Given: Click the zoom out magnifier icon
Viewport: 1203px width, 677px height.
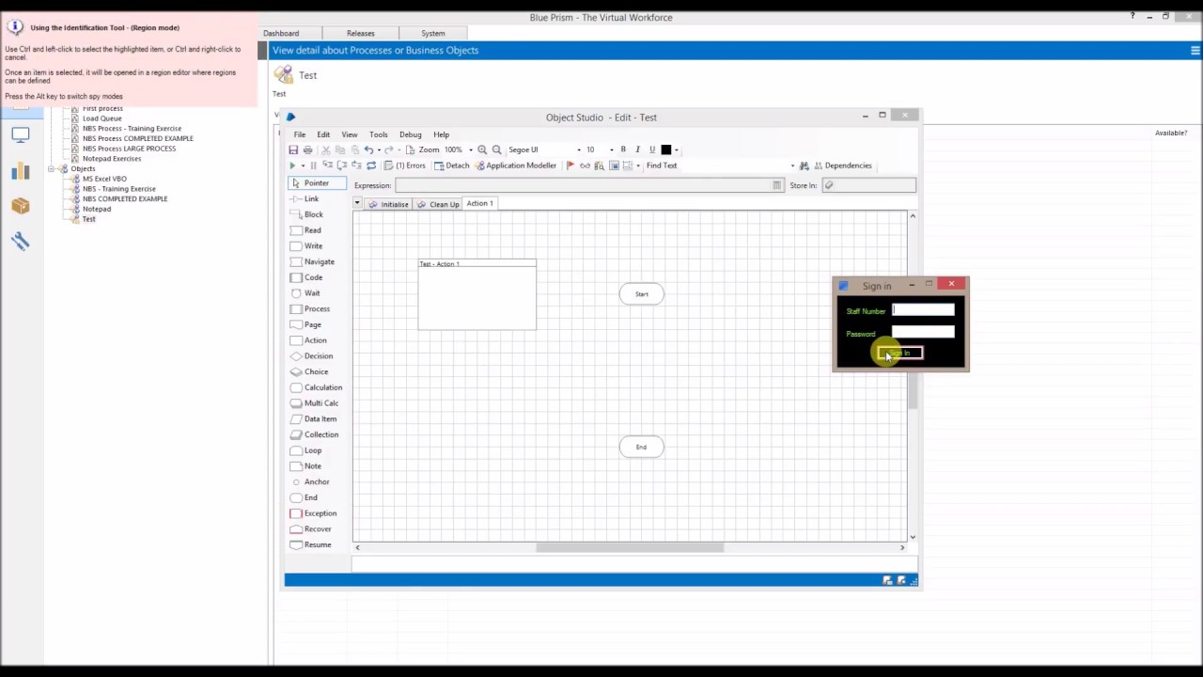Looking at the screenshot, I should [x=496, y=150].
